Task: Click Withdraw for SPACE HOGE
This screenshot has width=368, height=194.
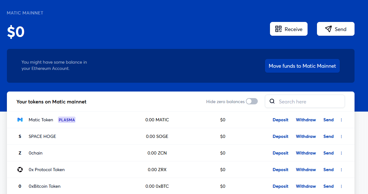Action: (x=306, y=136)
